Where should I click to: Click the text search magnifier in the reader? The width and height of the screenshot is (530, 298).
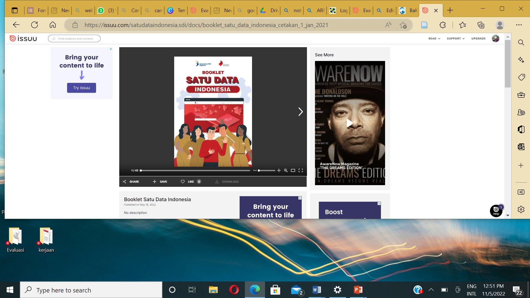(286, 171)
